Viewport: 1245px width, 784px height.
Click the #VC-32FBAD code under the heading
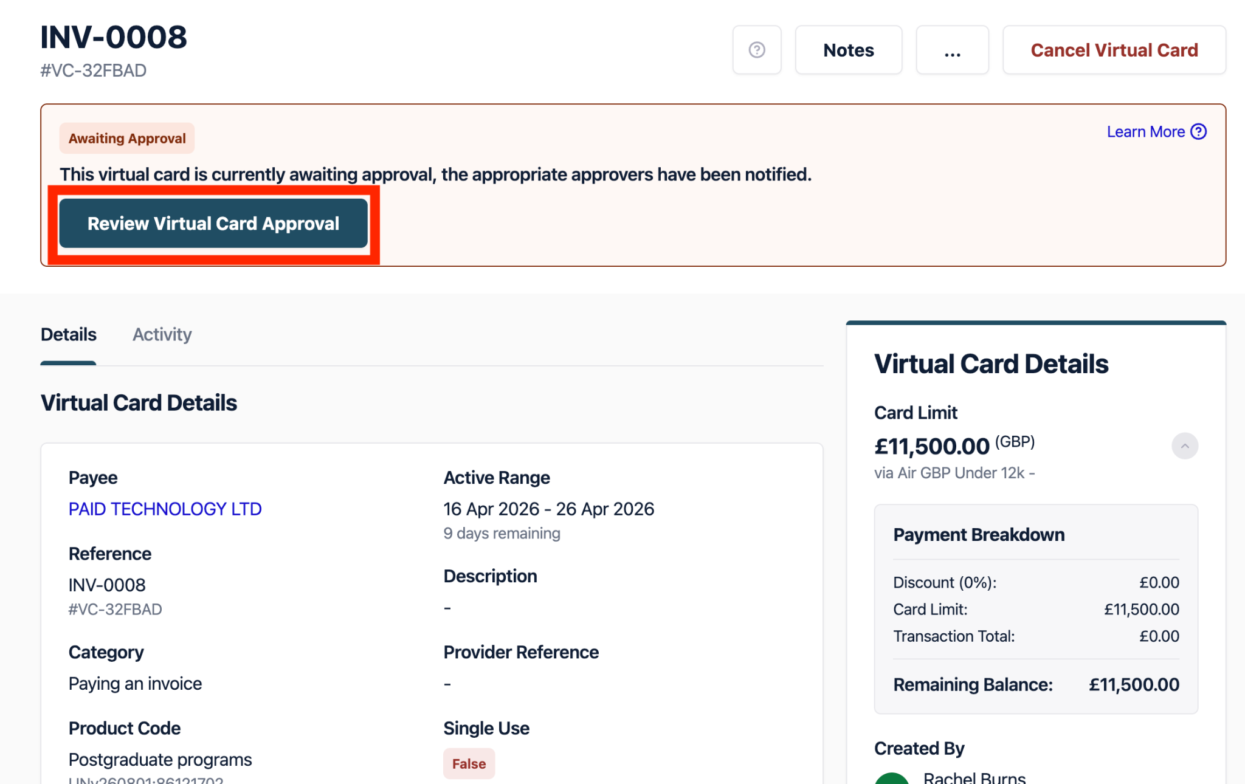click(94, 70)
